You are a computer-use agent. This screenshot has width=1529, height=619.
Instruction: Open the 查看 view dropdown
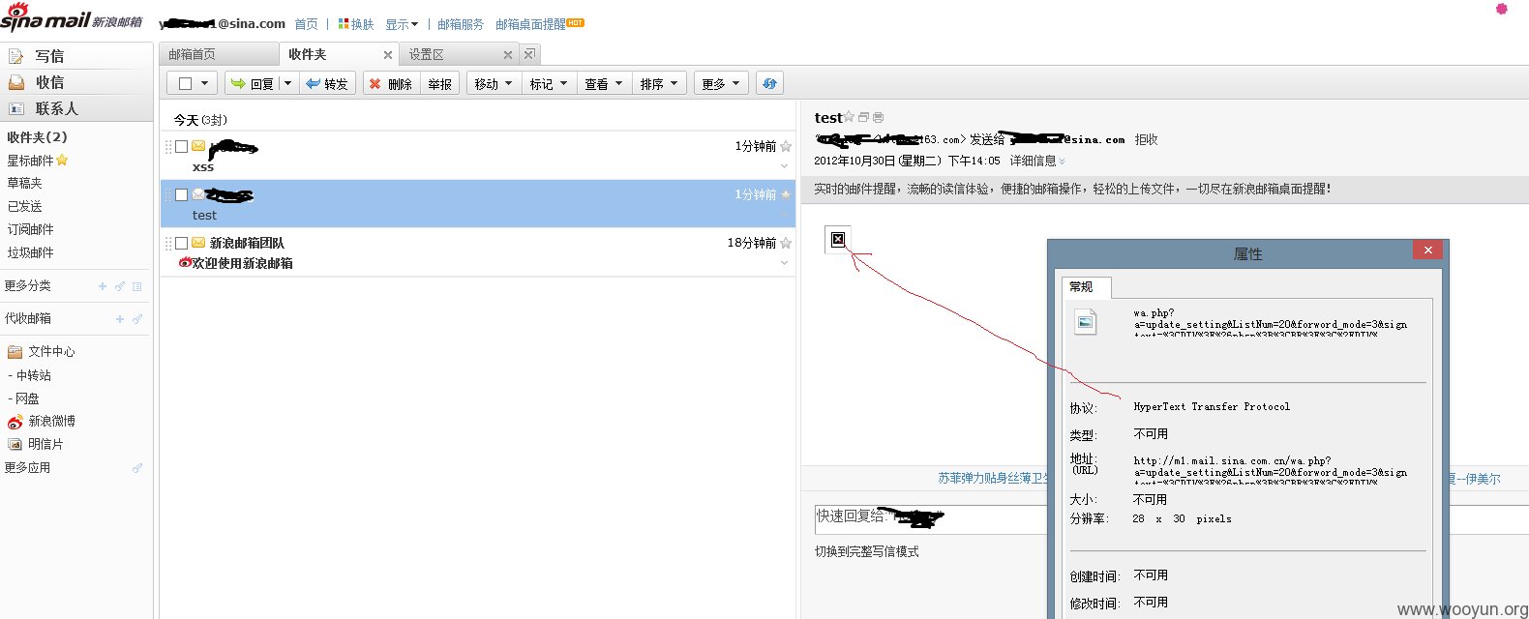(604, 84)
